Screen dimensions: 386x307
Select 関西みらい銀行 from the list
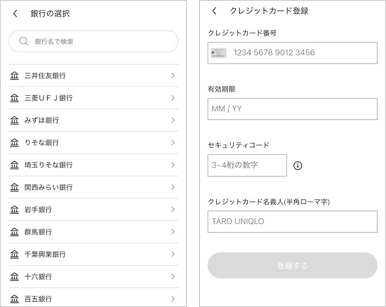[x=93, y=187]
